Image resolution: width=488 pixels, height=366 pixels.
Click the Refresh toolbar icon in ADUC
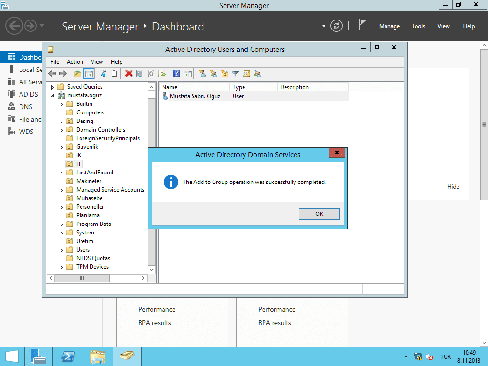coord(151,74)
